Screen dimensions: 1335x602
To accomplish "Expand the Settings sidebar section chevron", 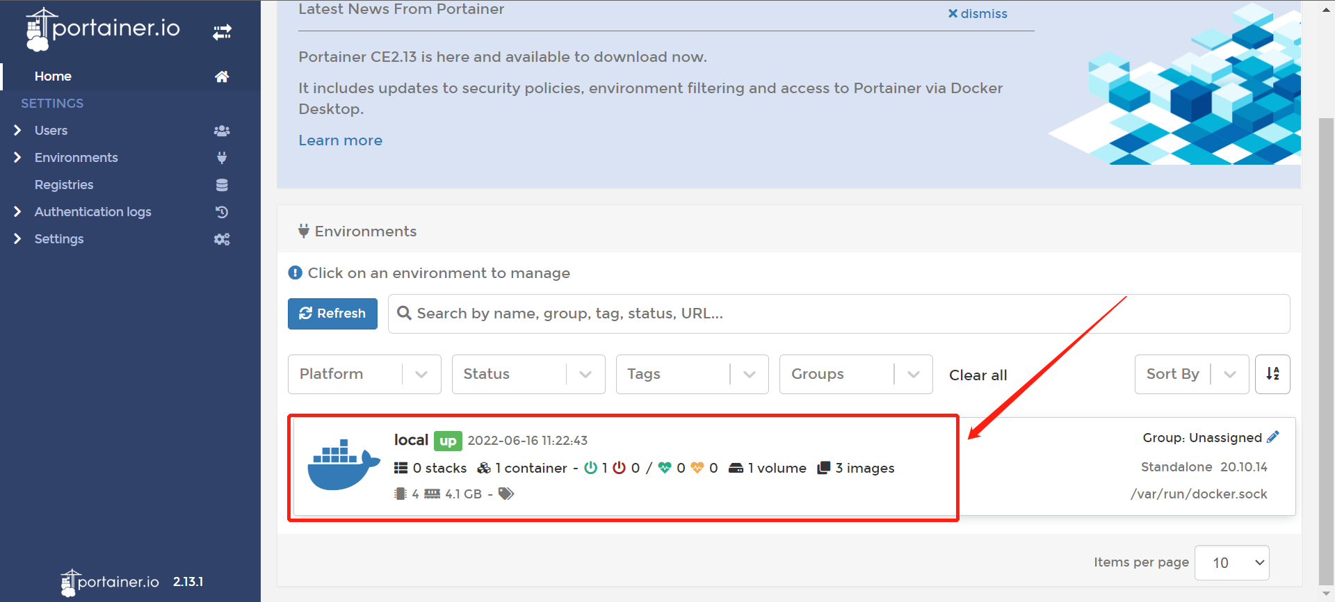I will click(x=17, y=238).
